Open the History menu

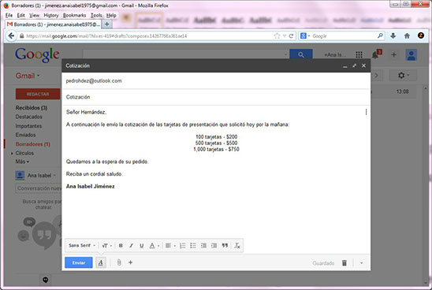(x=51, y=15)
